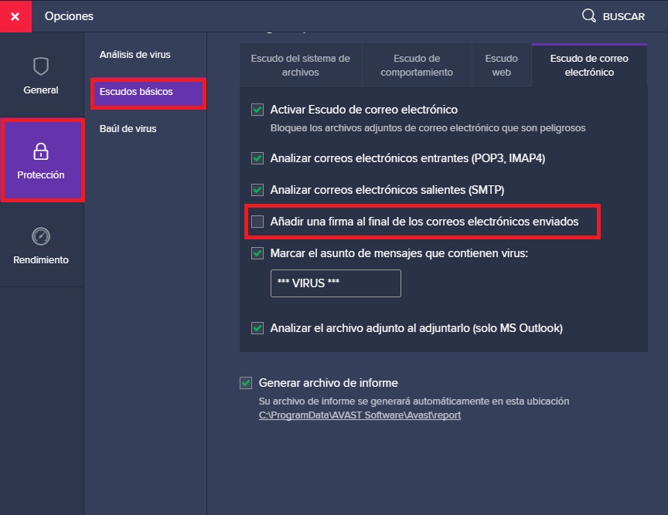668x515 pixels.
Task: Select Escudos básicos in the menu
Action: pyautogui.click(x=138, y=93)
